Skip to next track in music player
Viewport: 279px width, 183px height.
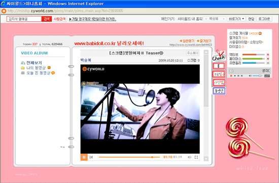[242, 76]
